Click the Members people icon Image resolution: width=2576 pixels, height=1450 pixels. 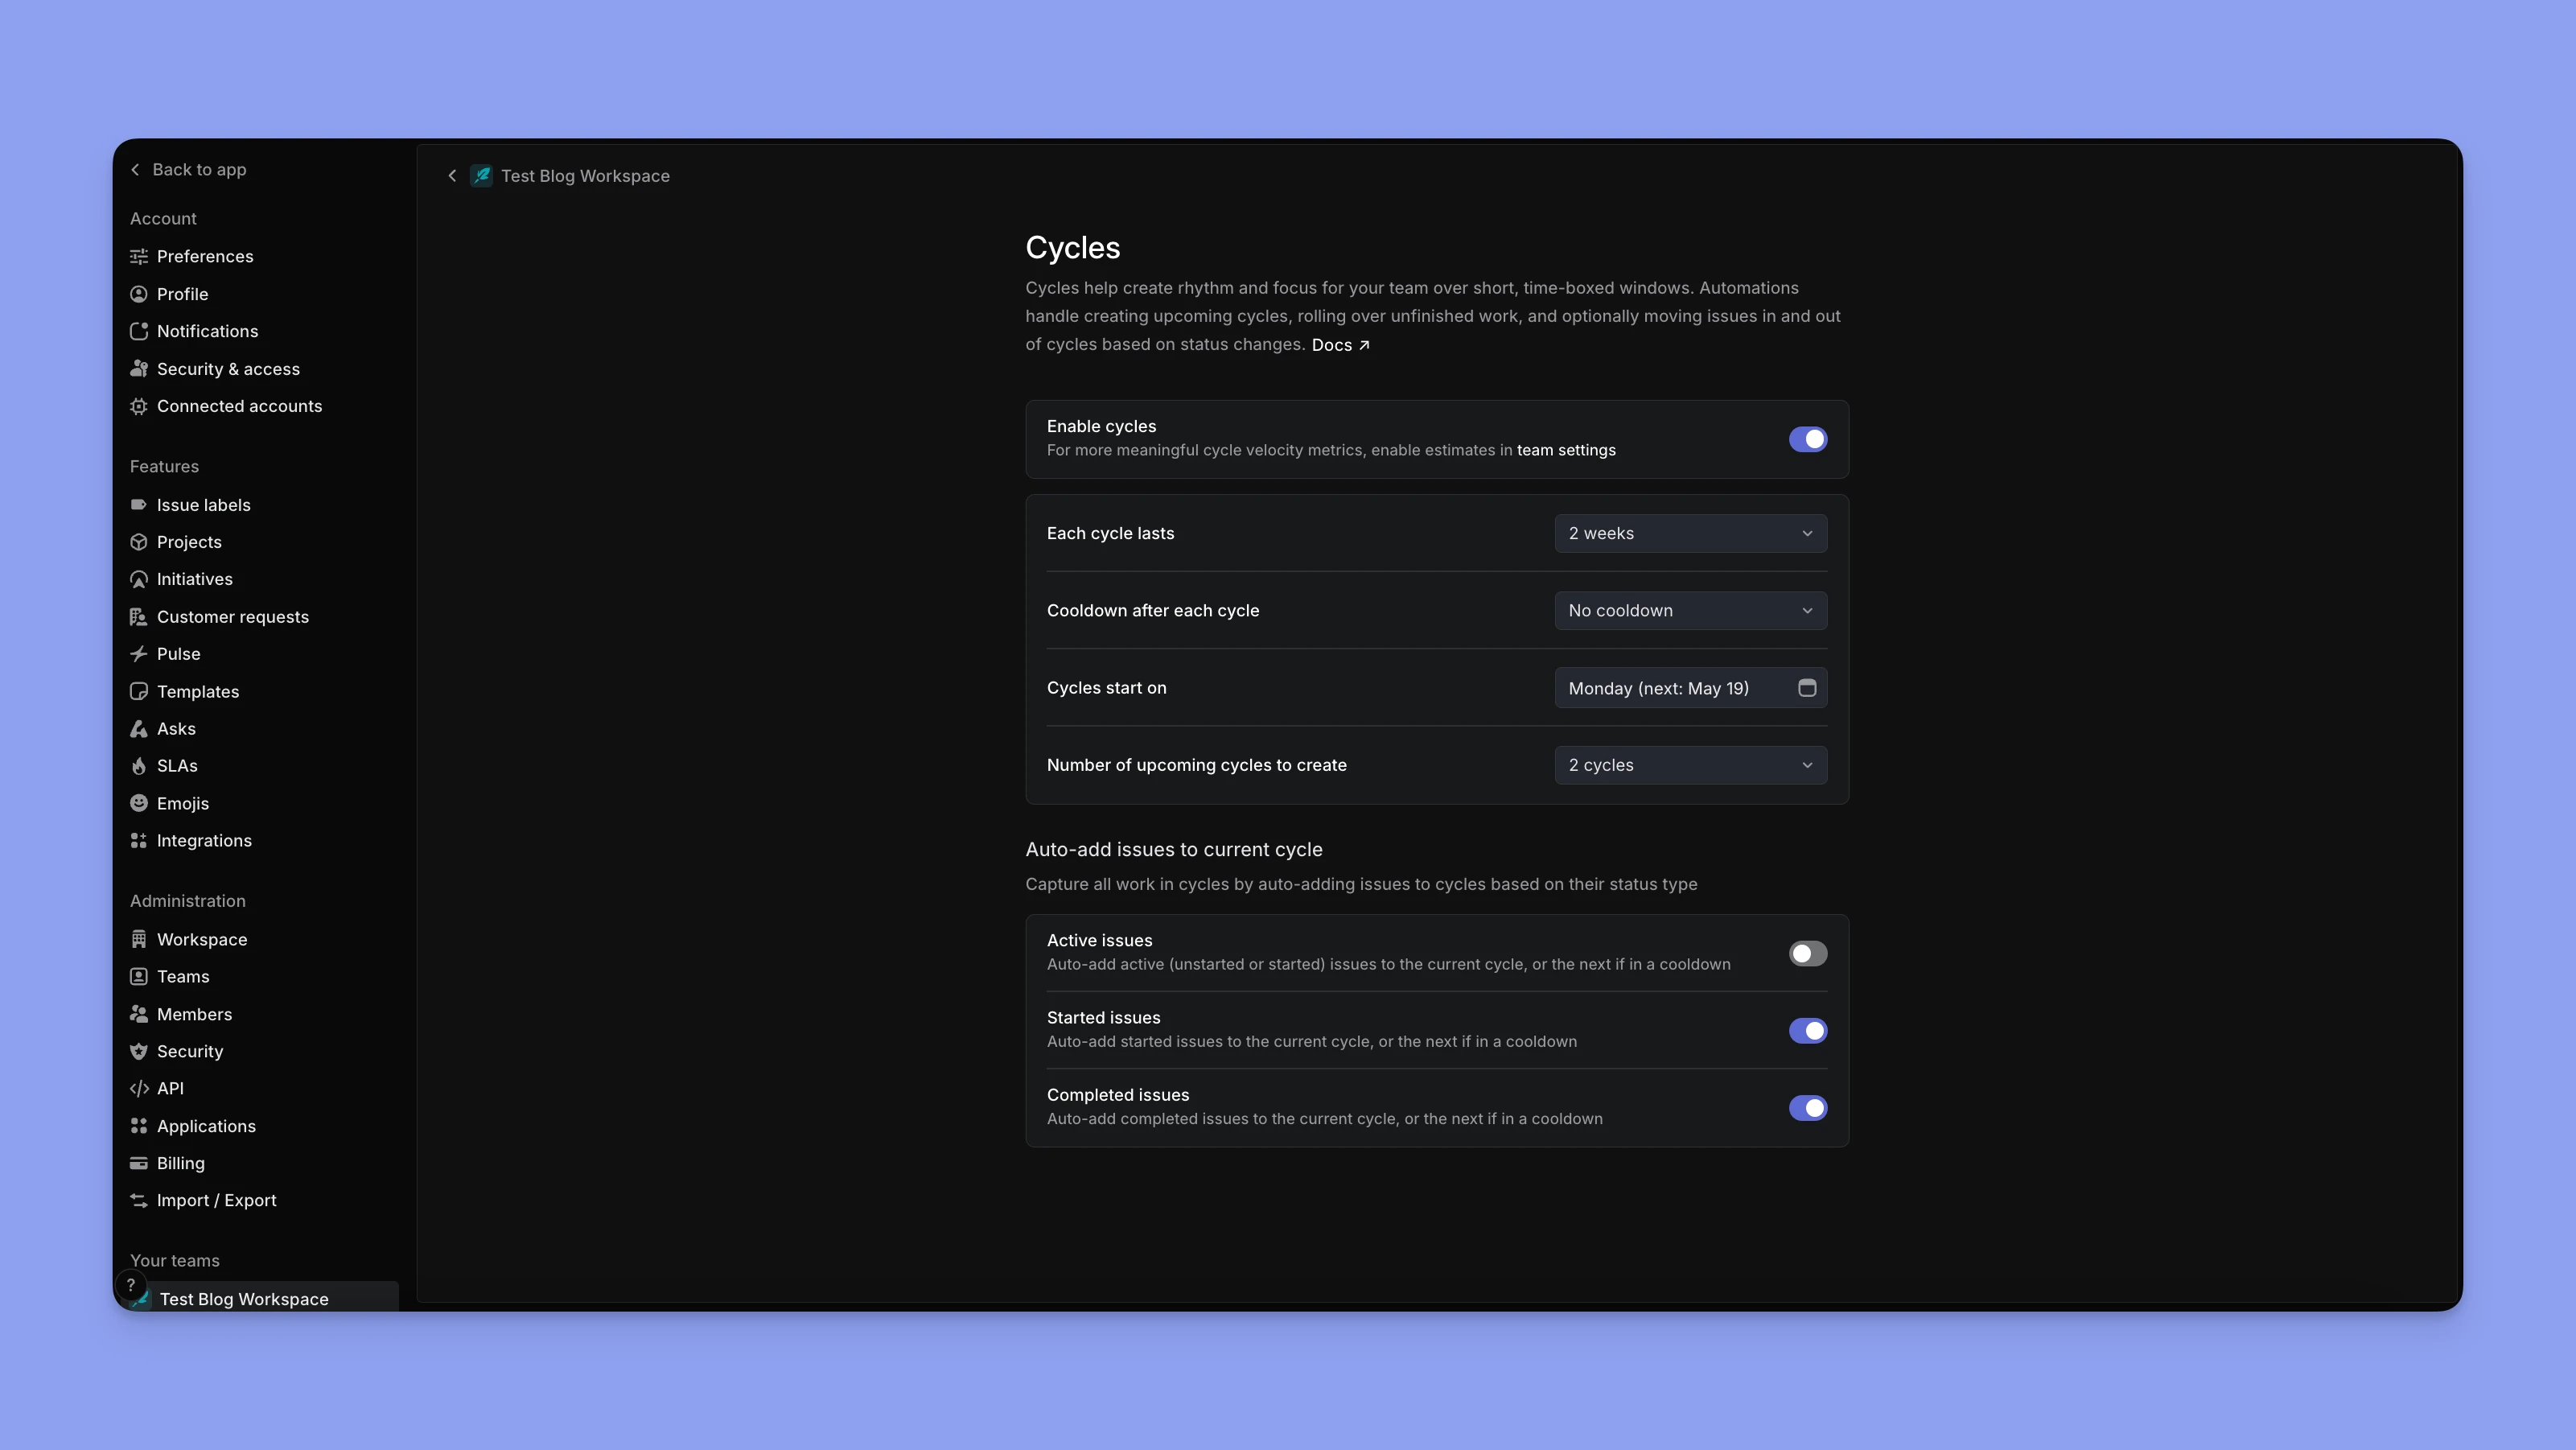[139, 1014]
